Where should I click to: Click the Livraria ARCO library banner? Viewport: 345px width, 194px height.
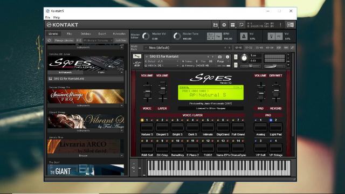pos(86,146)
